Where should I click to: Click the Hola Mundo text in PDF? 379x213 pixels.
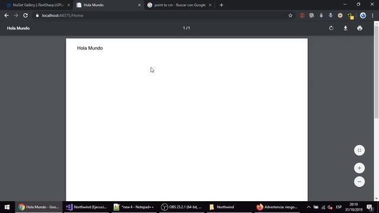[x=90, y=48]
